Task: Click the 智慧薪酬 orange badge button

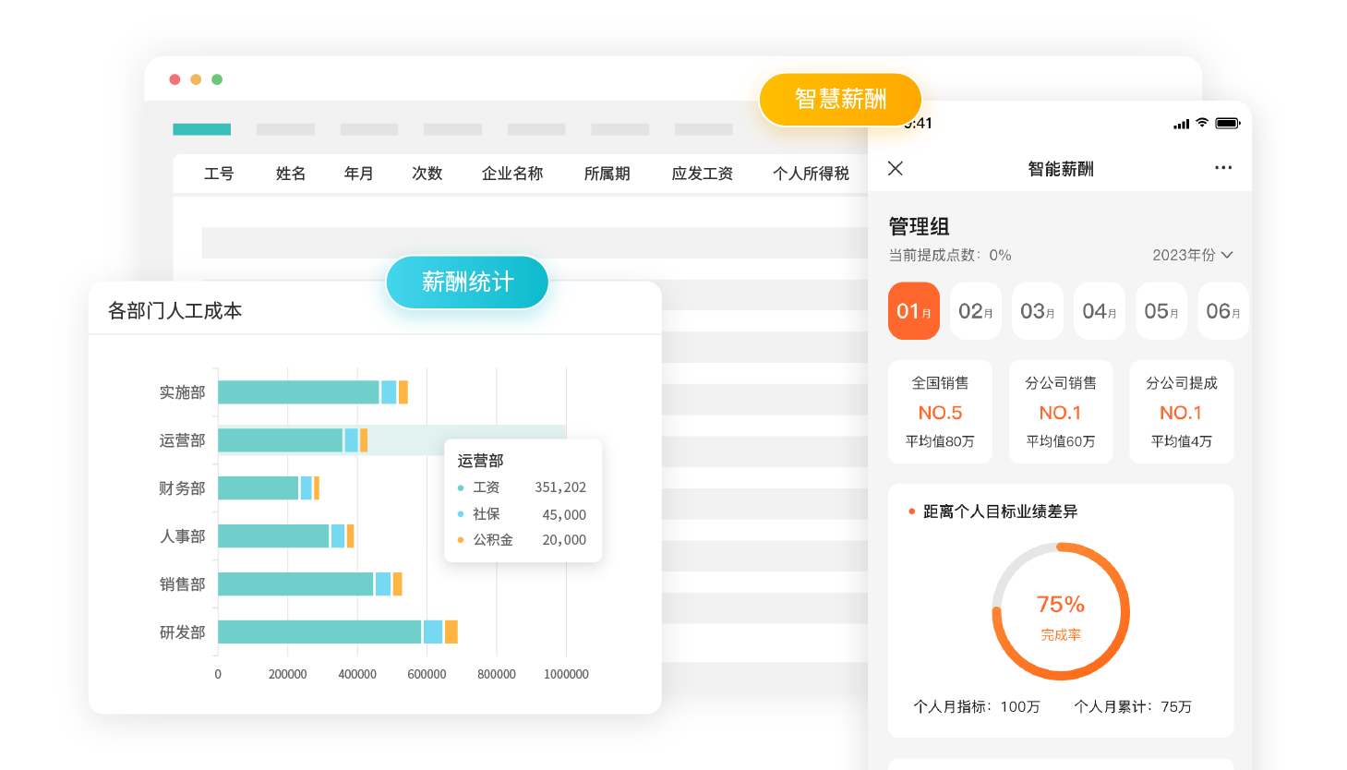Action: coord(840,99)
